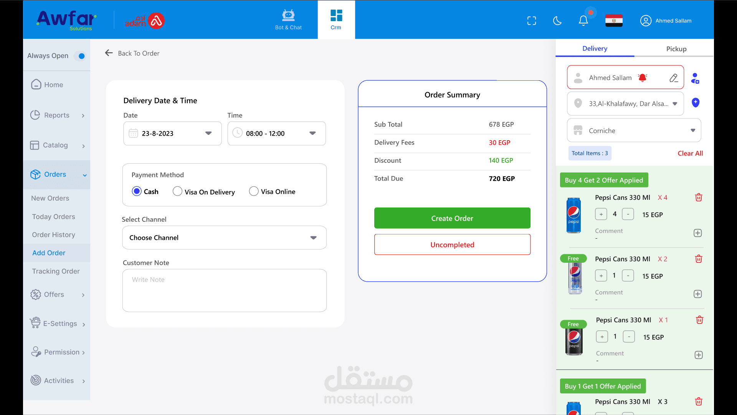737x415 pixels.
Task: Select Visa On Delivery payment option
Action: (x=177, y=191)
